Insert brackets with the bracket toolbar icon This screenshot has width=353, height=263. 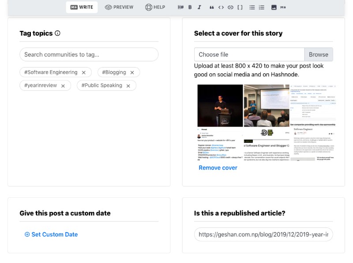pyautogui.click(x=240, y=7)
